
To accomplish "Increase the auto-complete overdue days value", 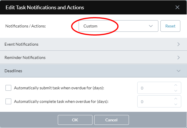I will point(176,99).
